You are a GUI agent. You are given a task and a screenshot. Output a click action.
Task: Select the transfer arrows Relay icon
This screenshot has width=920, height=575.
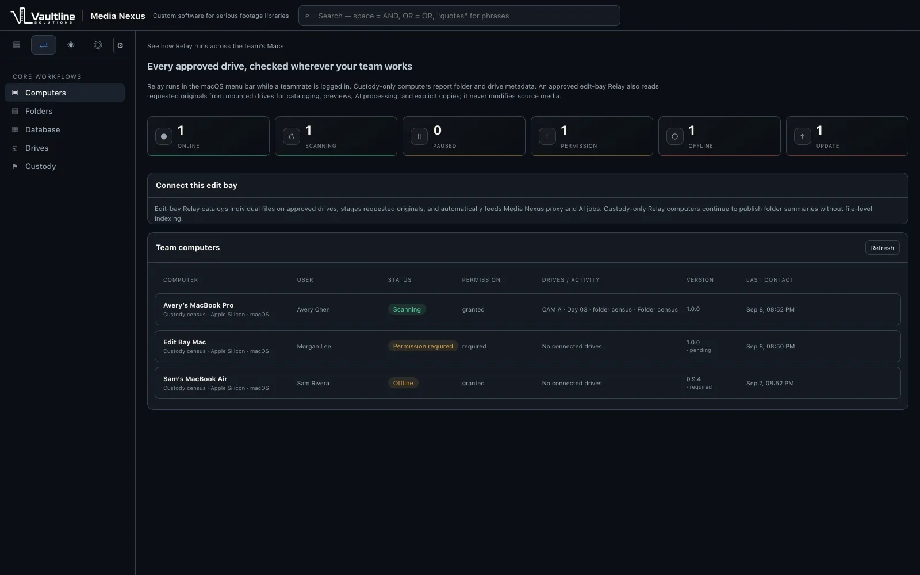[44, 45]
